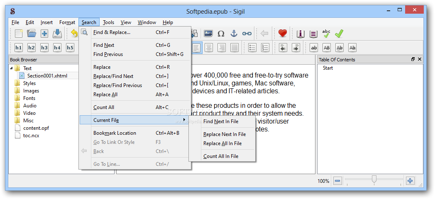Screen dimensions: 435x199
Task: Select Find Next In File submenu item
Action: point(222,121)
